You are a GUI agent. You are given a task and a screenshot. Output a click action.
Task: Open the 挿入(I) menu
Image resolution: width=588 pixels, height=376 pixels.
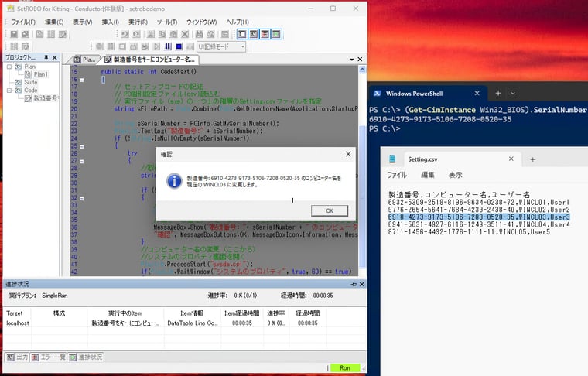tap(110, 22)
